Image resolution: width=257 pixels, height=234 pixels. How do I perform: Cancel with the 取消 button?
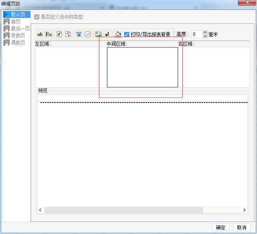pos(242,227)
